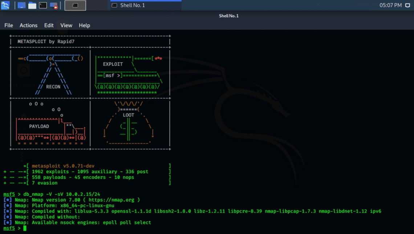Open the Help menu
This screenshot has width=414, height=234.
[x=84, y=25]
